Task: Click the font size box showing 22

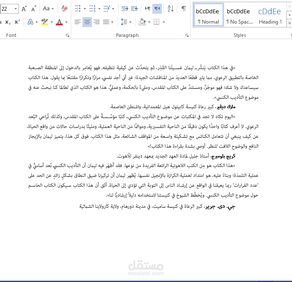Action: (x=7, y=9)
